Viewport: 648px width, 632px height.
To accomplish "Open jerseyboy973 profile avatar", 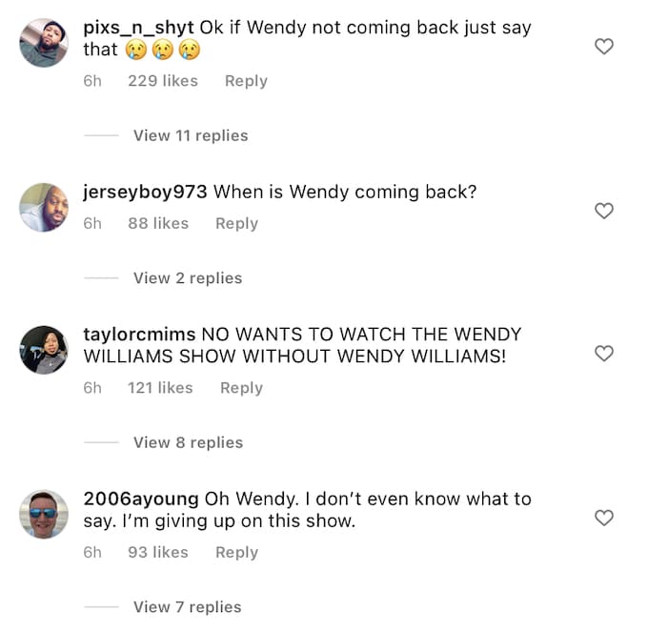I will [44, 207].
